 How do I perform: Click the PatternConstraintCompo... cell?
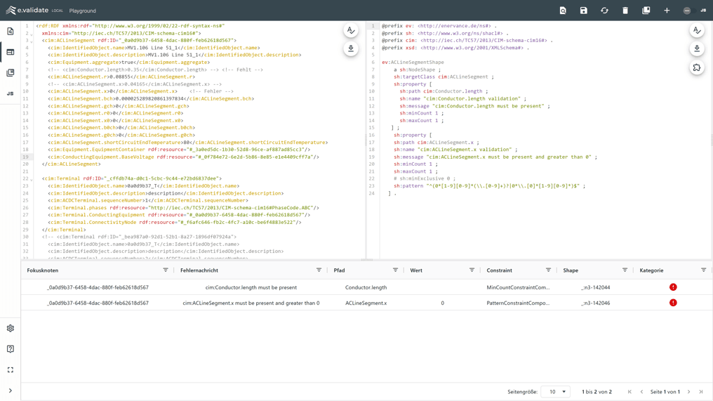pyautogui.click(x=518, y=303)
